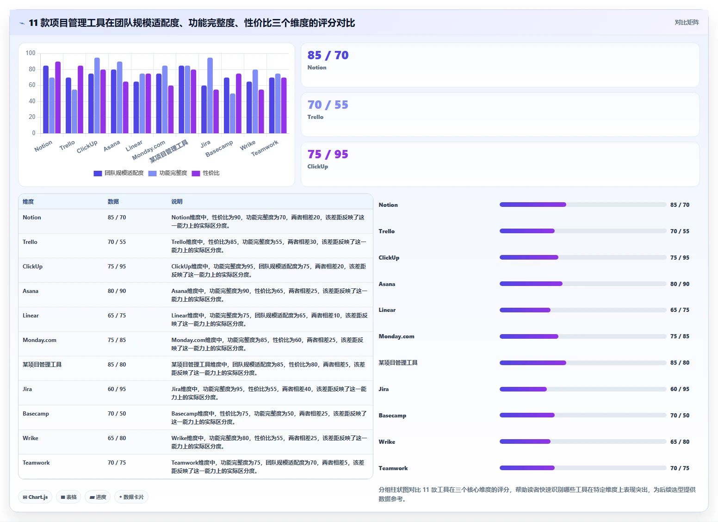Select the Asana name cell in the table
This screenshot has width=718, height=522.
tap(61, 295)
